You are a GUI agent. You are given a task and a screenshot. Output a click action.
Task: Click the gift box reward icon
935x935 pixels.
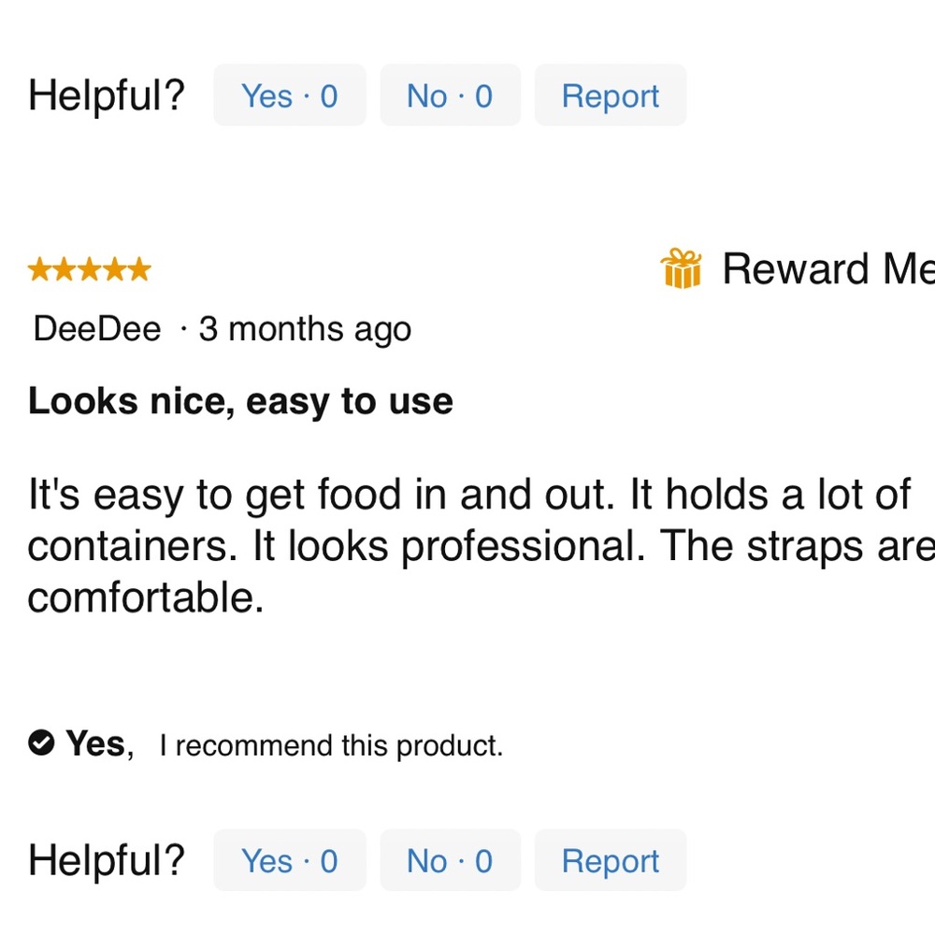coord(681,269)
